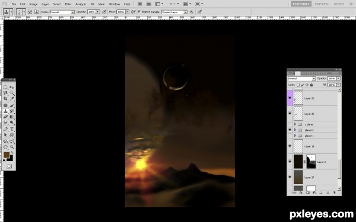Viewport: 356px width, 222px height.
Task: Switch to the Painting workspace
Action: point(322,4)
